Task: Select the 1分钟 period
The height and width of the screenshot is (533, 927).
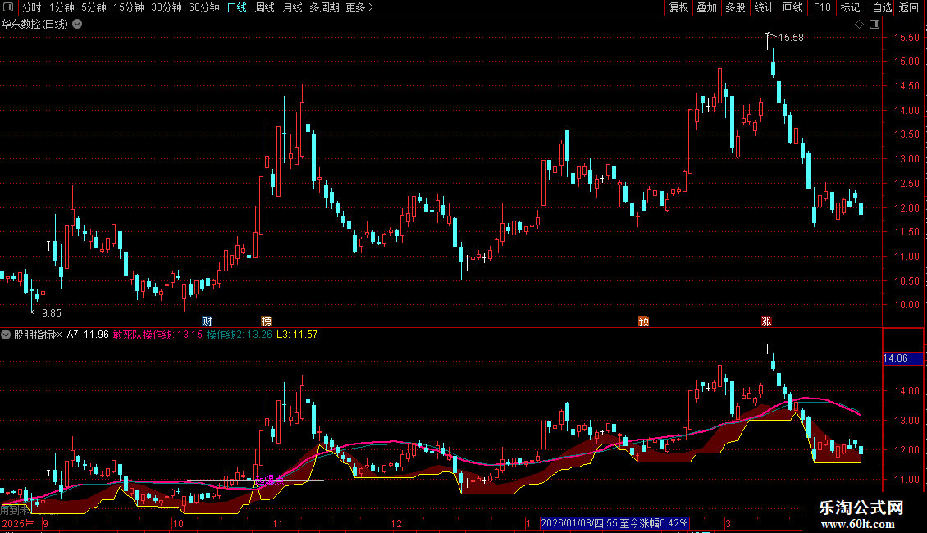Action: point(62,7)
